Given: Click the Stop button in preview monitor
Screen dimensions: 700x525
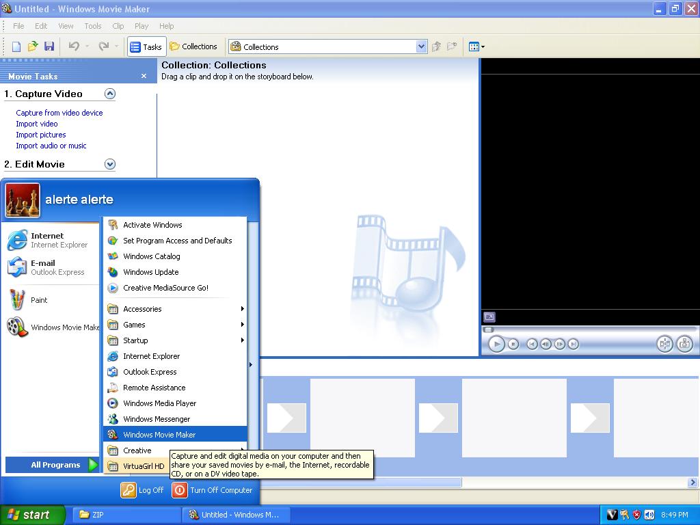Looking at the screenshot, I should (513, 345).
